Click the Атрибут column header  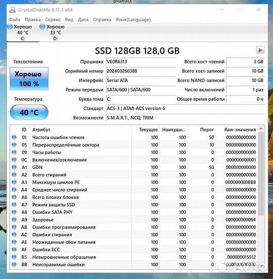click(81, 130)
